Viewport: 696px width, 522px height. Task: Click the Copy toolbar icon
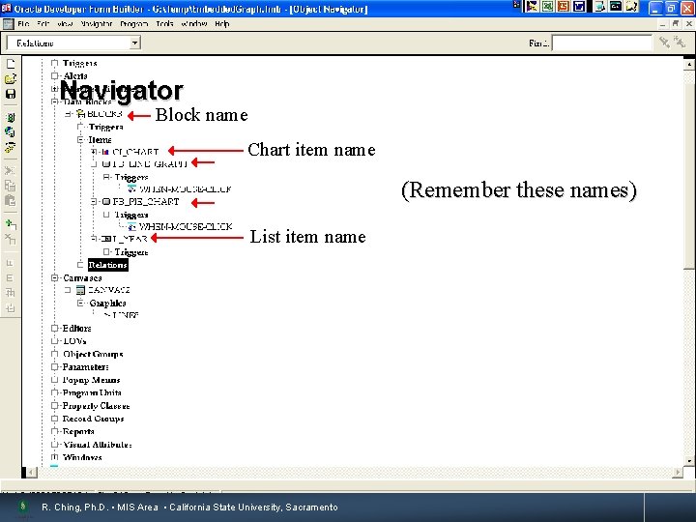[x=11, y=186]
